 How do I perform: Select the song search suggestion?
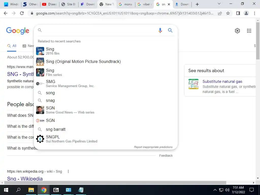tap(106, 93)
